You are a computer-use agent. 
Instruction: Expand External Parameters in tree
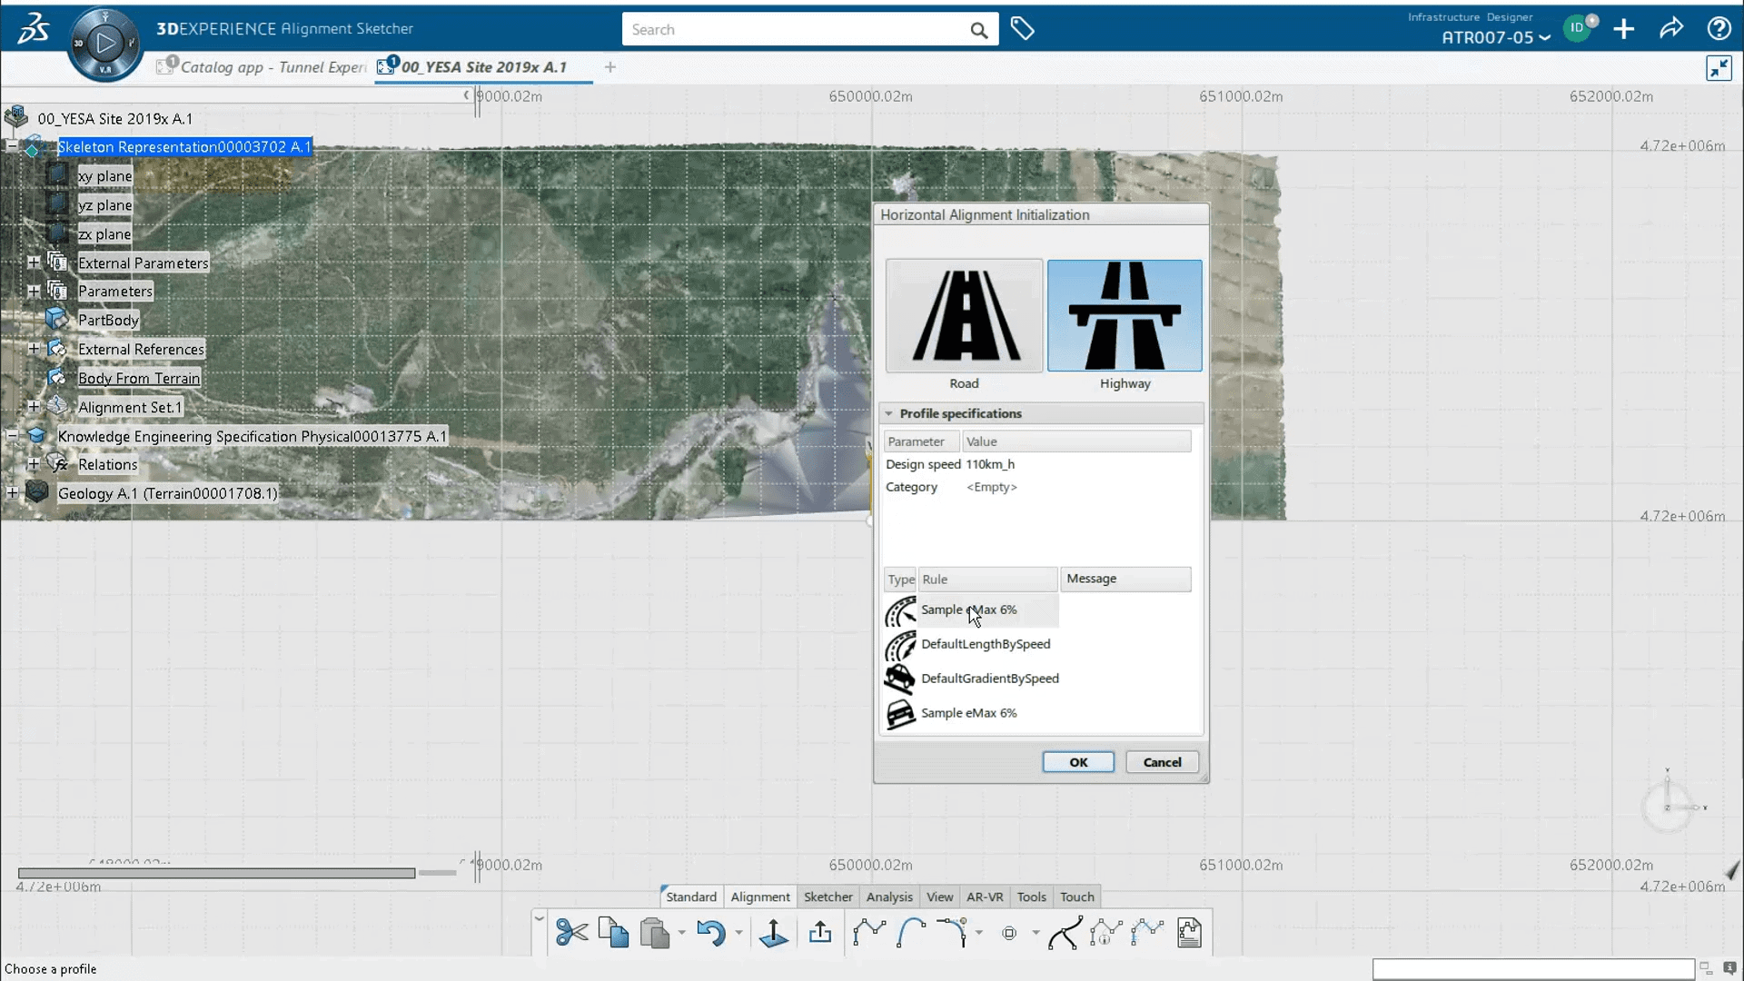(31, 263)
